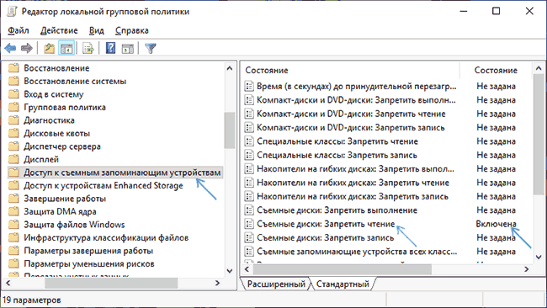Open the Help question mark icon

pos(110,48)
